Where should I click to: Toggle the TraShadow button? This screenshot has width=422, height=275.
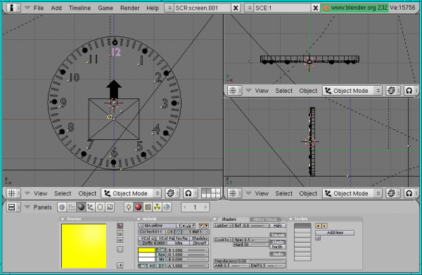pos(278,247)
